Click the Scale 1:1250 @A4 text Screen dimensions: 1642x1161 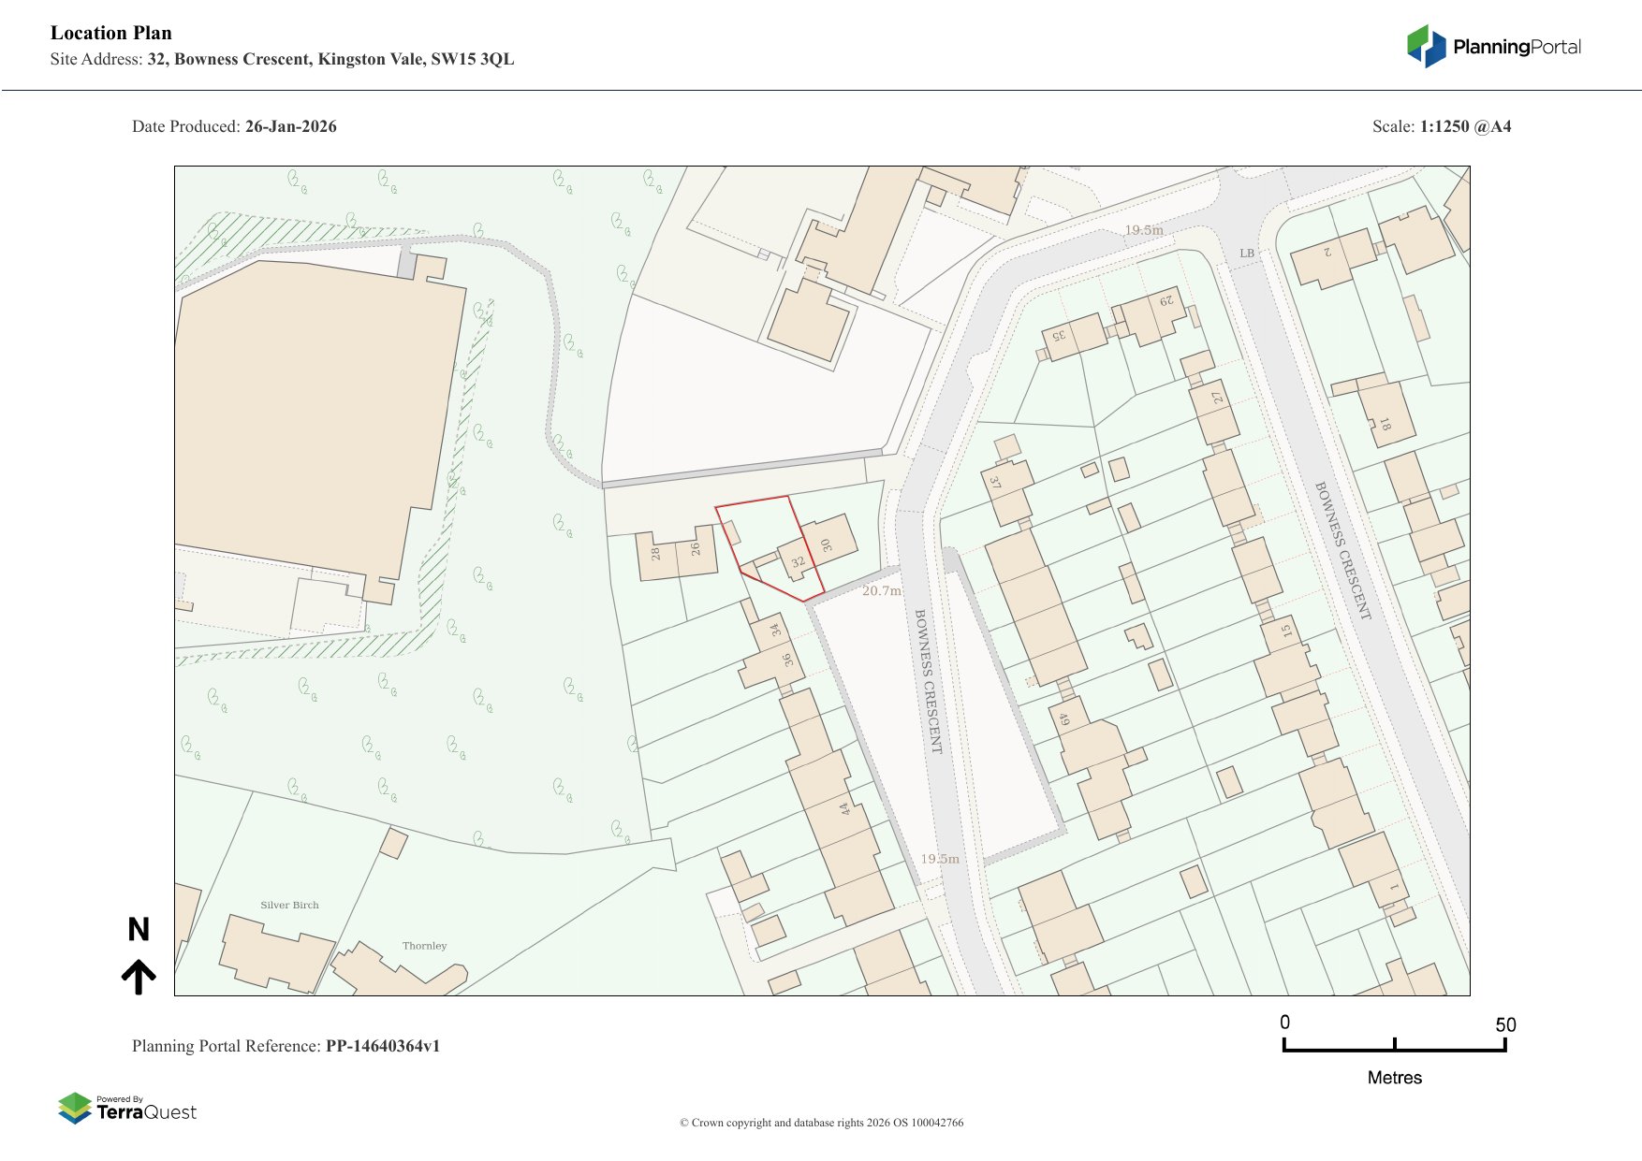pos(1441,126)
